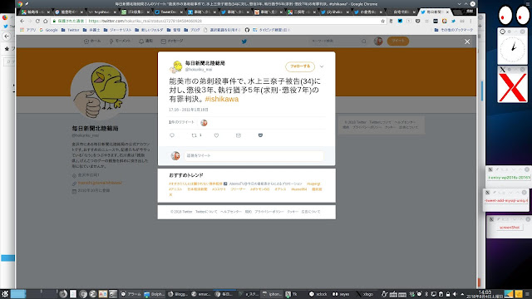Screen dimensions: 532x299
Task: Click the screenShot button in small window
Action: 510,228
